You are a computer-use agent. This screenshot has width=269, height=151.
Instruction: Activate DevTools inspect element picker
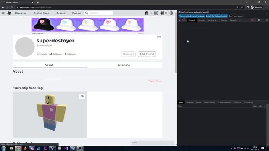pos(179,20)
